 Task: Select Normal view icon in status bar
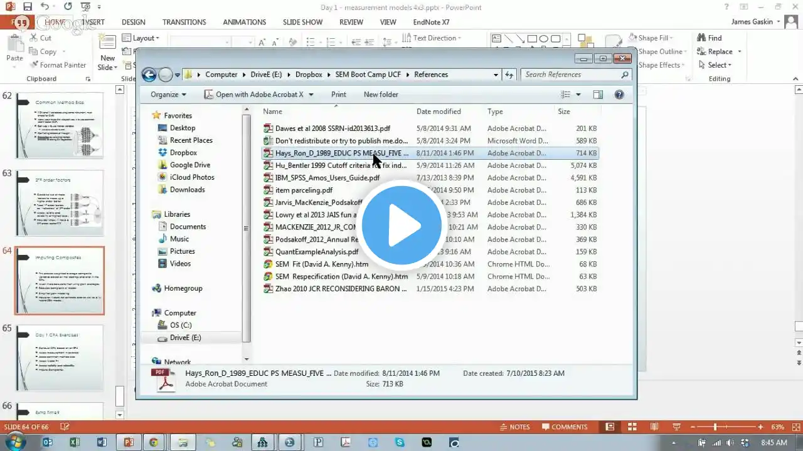tap(610, 427)
